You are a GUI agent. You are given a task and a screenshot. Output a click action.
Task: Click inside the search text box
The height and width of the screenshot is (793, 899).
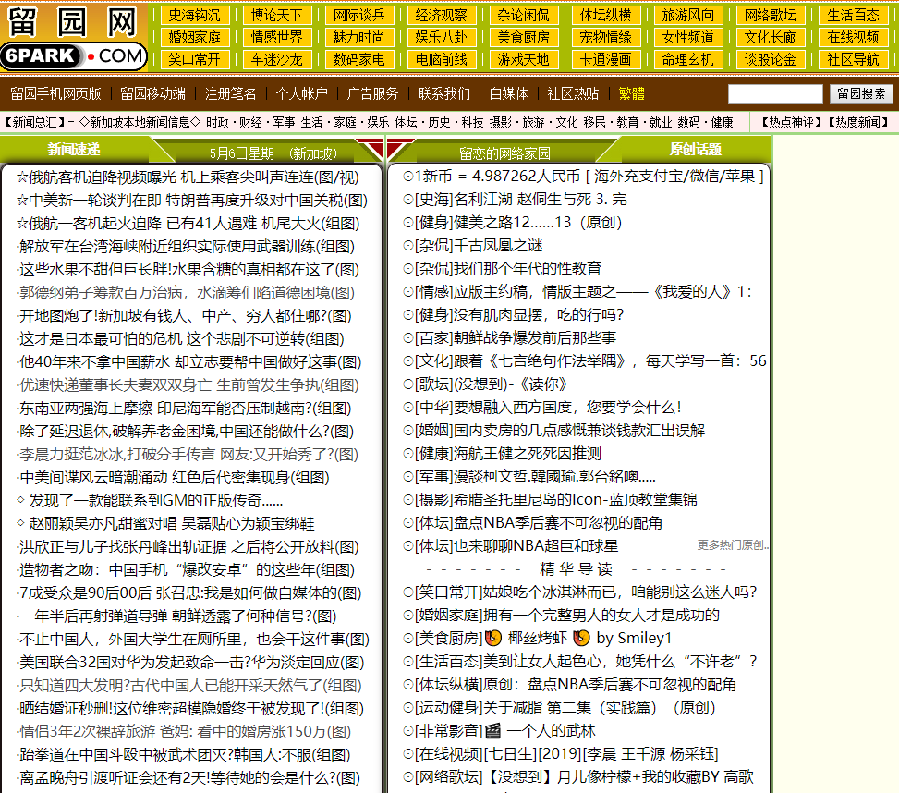[774, 94]
